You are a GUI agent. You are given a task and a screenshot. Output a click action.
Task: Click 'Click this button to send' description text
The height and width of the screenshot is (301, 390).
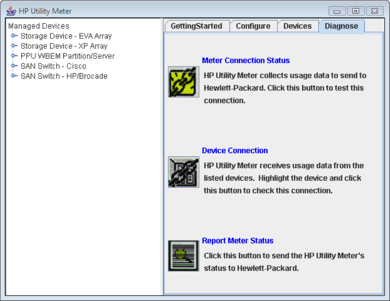284,262
